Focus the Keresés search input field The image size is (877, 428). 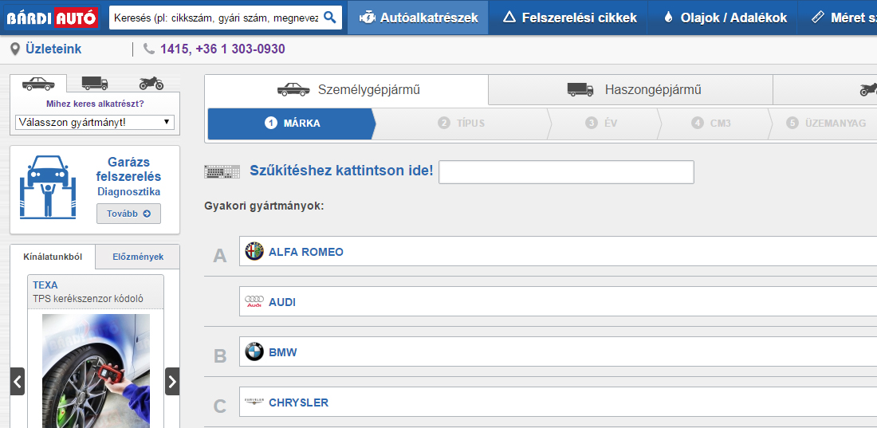(x=216, y=18)
